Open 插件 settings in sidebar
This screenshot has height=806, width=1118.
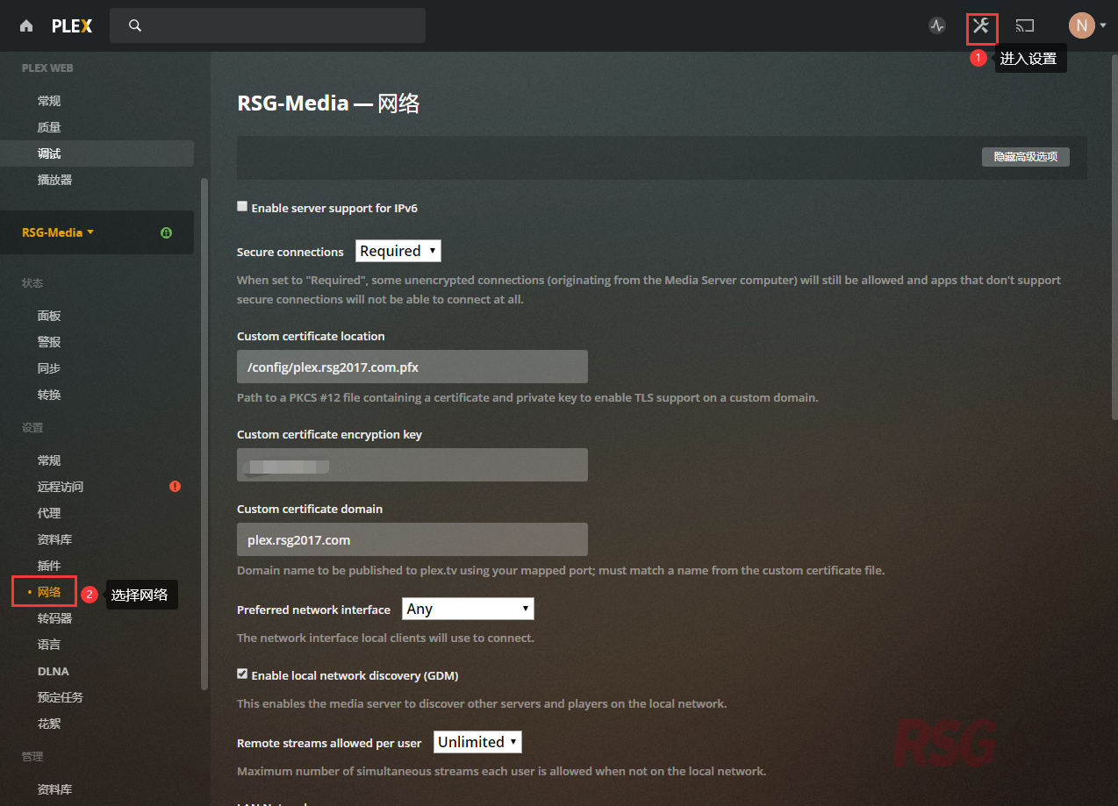[x=49, y=566]
